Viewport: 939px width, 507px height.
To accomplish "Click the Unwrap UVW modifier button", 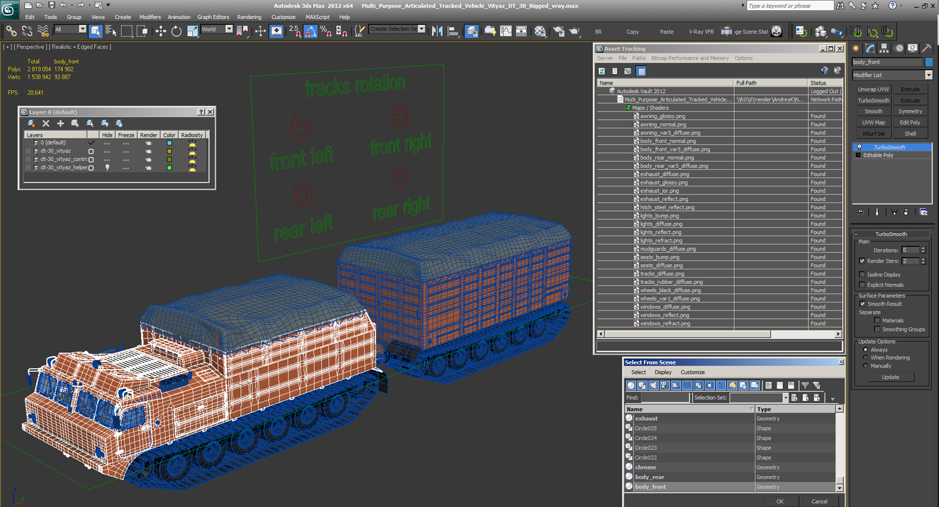I will click(x=873, y=89).
